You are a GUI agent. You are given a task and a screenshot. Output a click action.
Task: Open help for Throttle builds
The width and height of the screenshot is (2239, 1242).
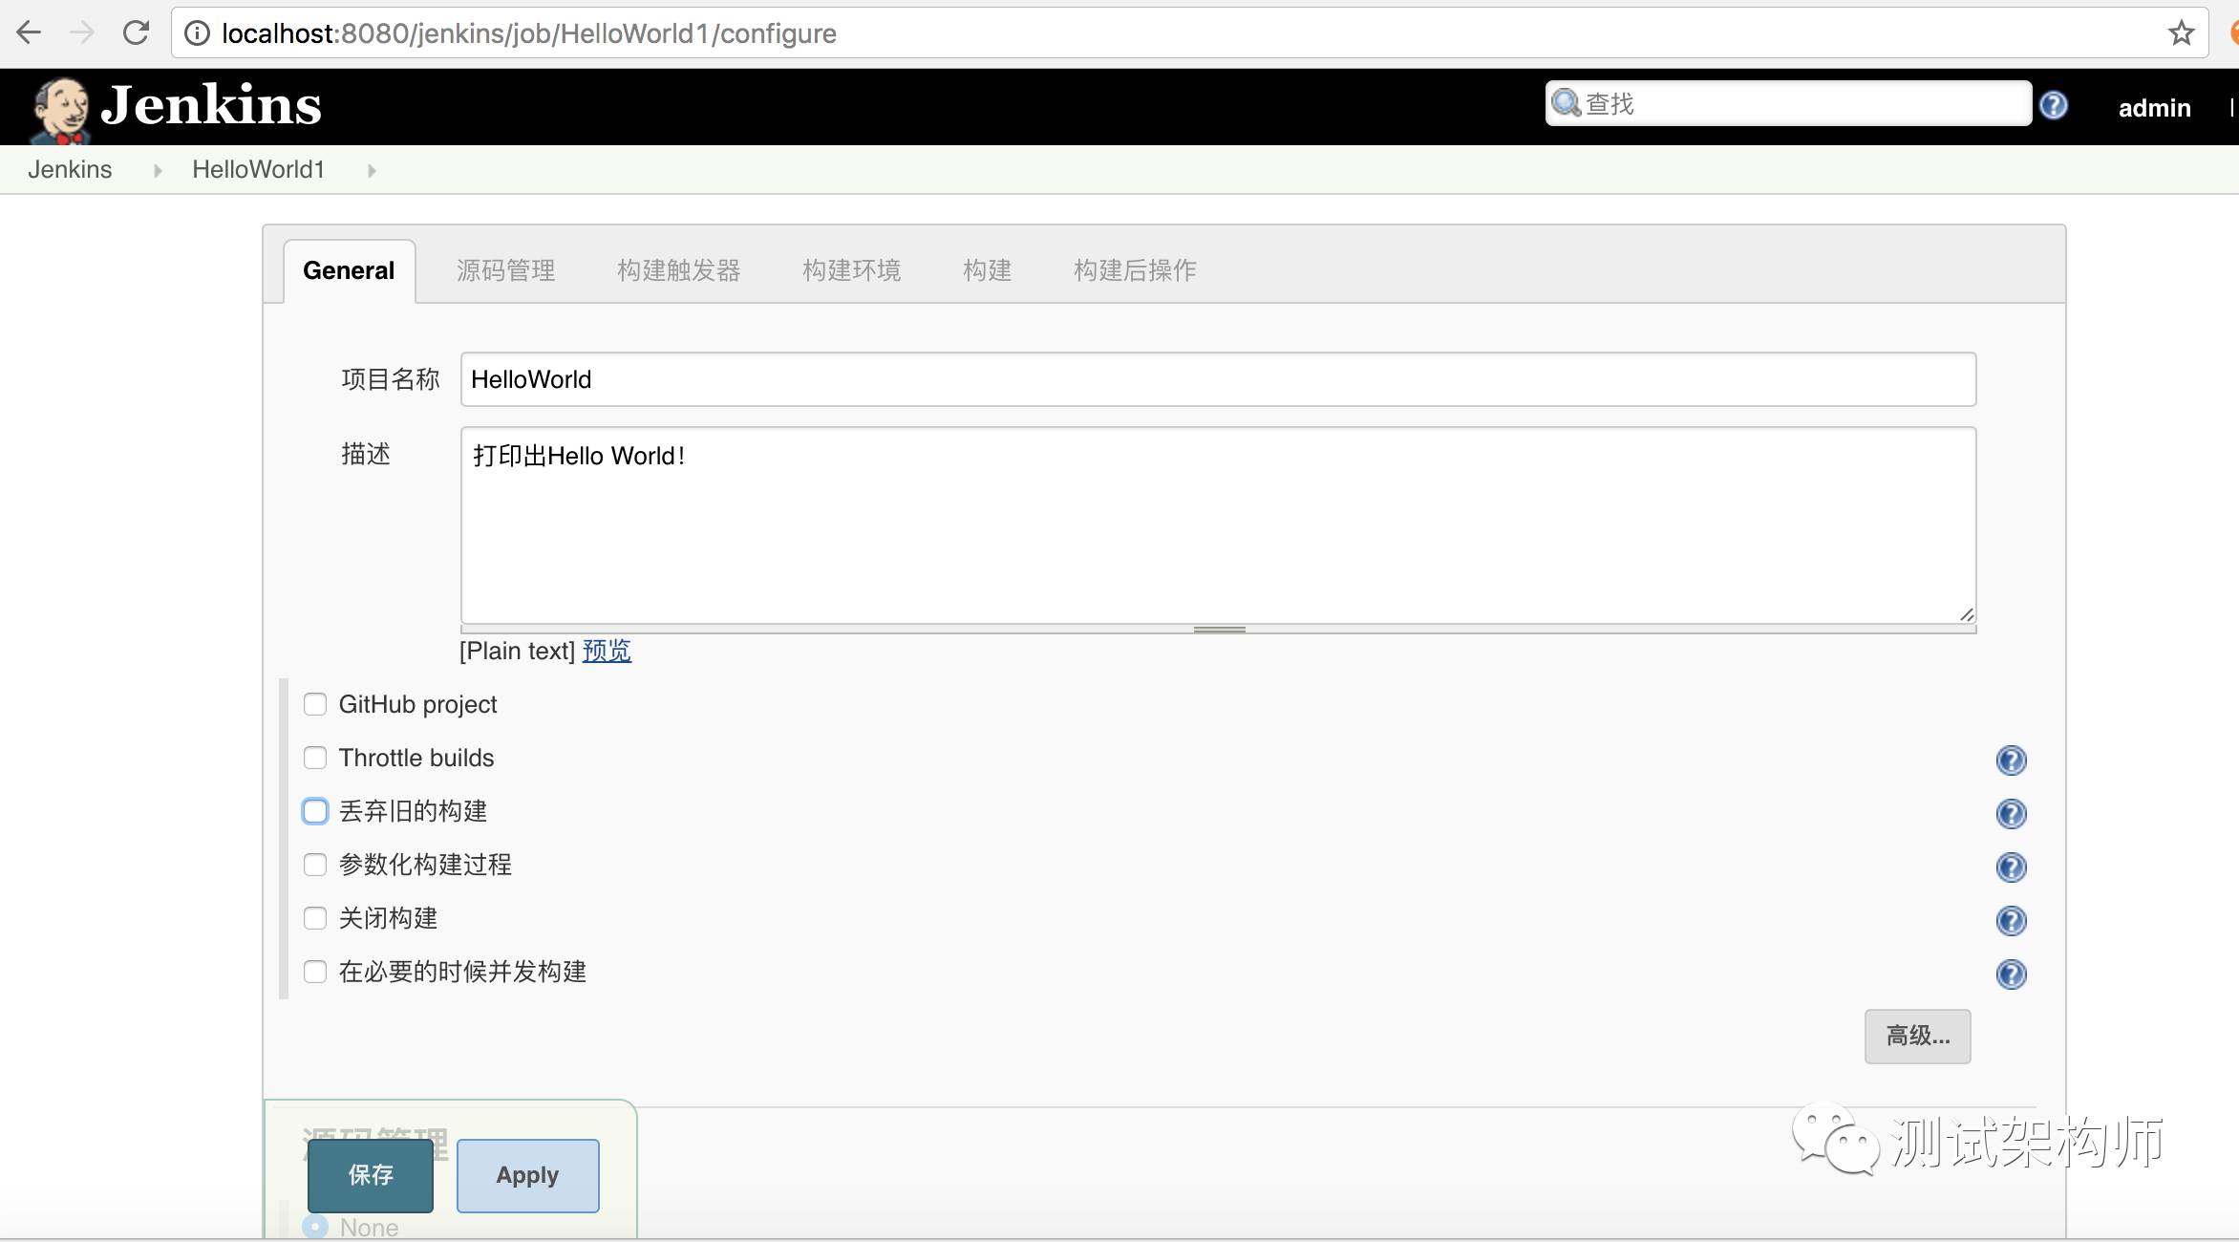[x=2012, y=760]
